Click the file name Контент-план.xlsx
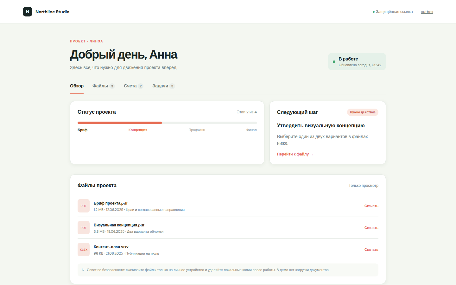Screen dimensions: 456x285 pos(111,247)
